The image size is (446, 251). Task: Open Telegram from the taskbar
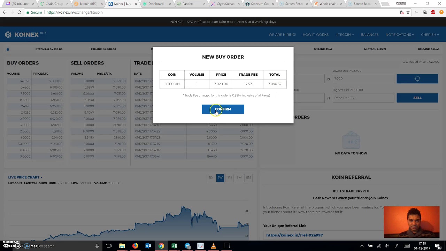(x=187, y=246)
